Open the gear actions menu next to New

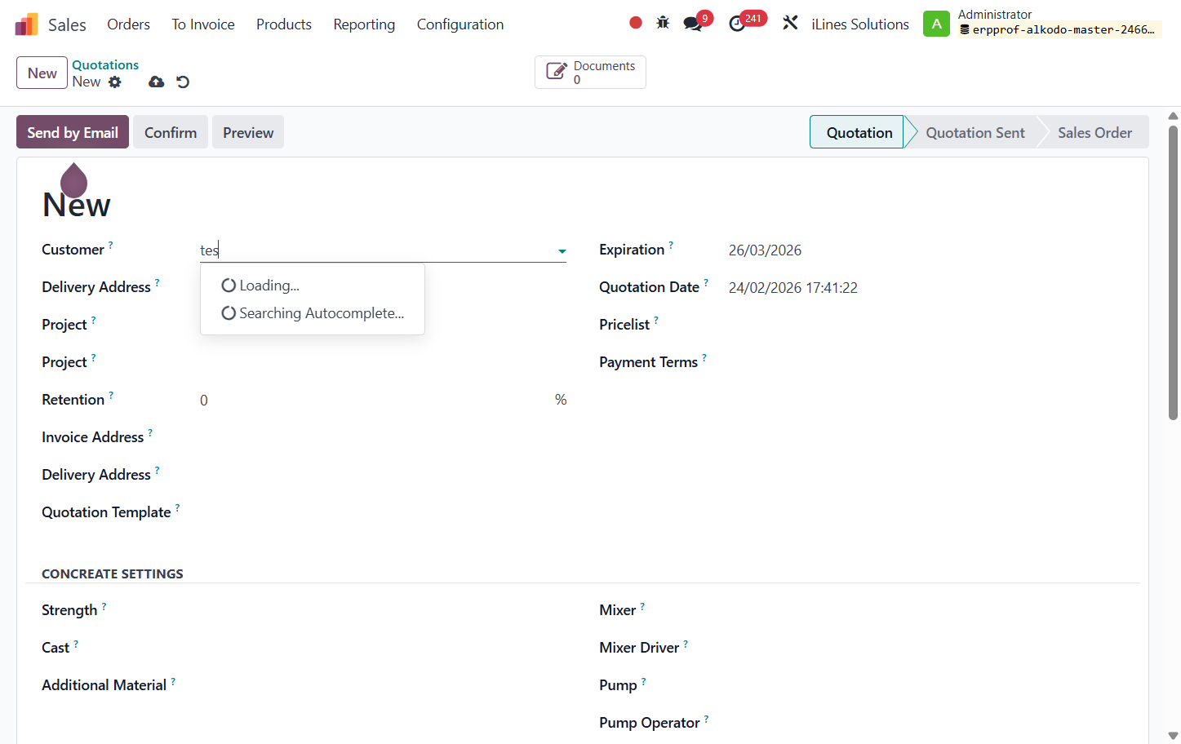pos(115,82)
